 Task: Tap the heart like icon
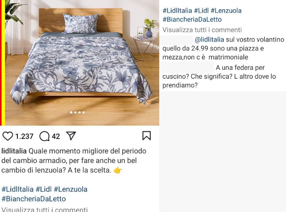tap(7, 136)
